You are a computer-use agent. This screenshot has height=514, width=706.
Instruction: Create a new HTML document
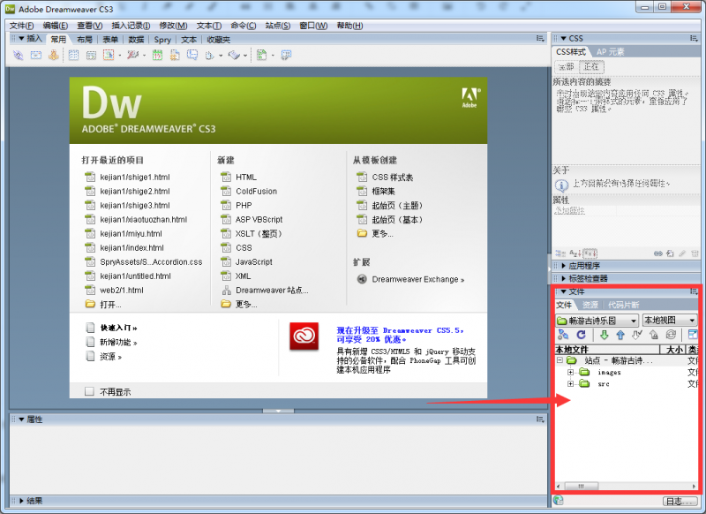(x=246, y=177)
